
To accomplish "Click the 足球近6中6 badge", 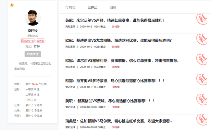I will pyautogui.click(x=27, y=41).
